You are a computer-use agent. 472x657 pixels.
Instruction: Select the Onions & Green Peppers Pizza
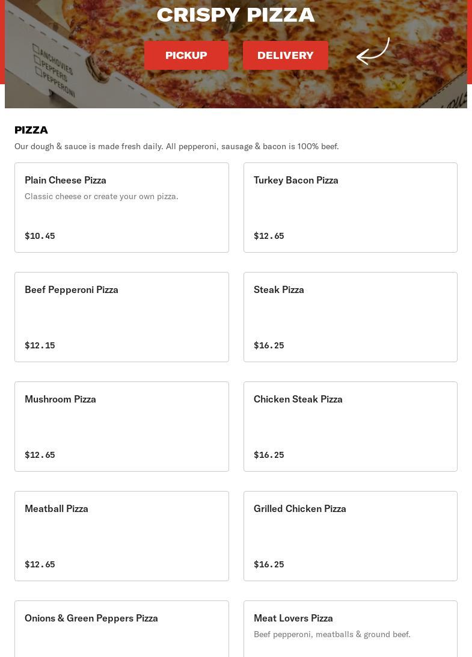point(91,618)
